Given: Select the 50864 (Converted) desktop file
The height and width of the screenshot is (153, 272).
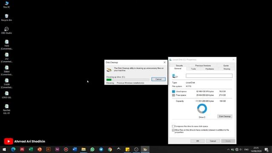Looking at the screenshot, I should [6, 70].
